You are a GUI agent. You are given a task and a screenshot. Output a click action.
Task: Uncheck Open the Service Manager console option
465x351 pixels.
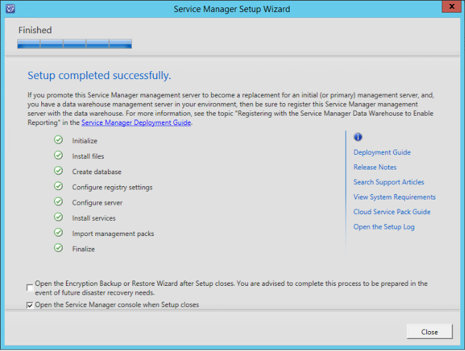[30, 305]
